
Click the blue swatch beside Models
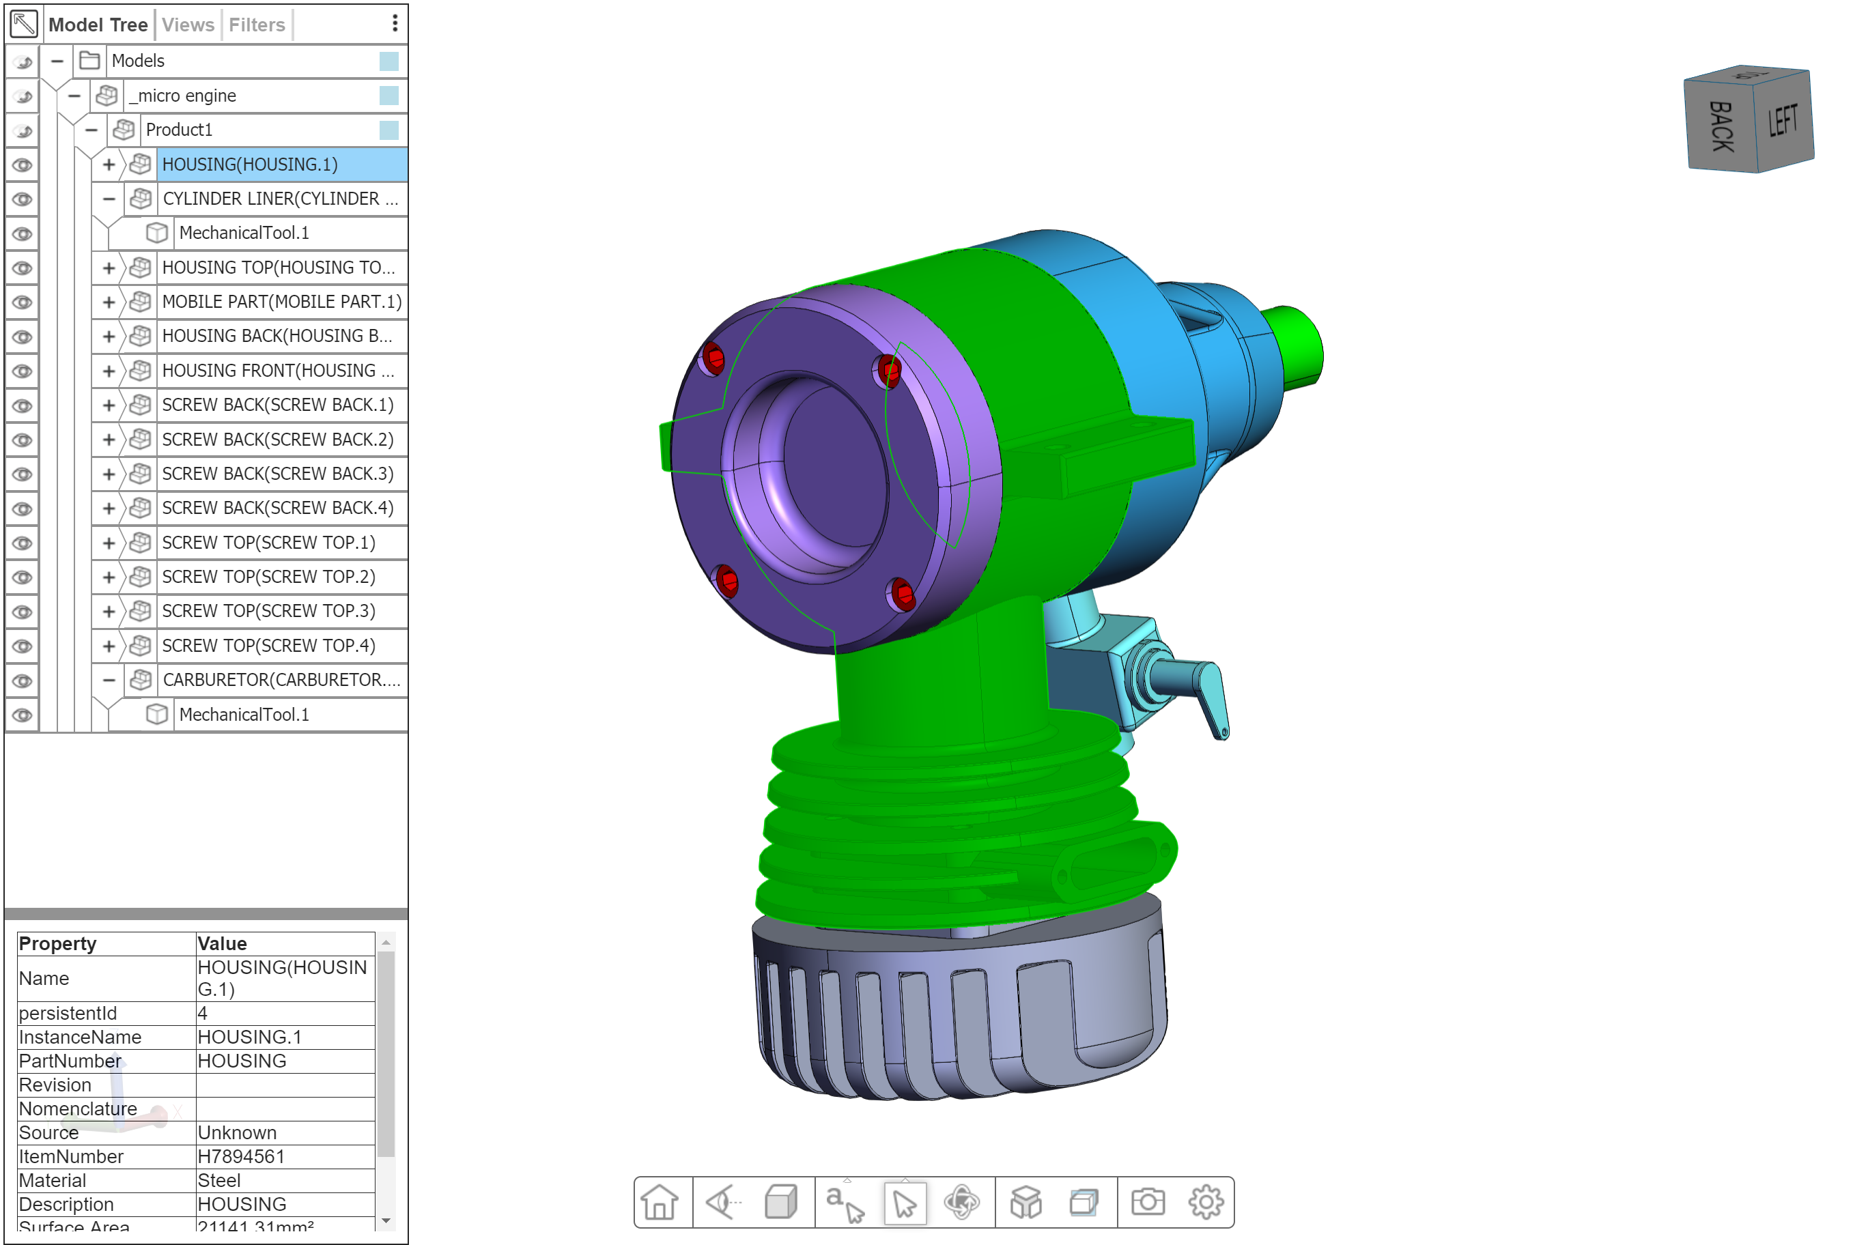tap(389, 61)
